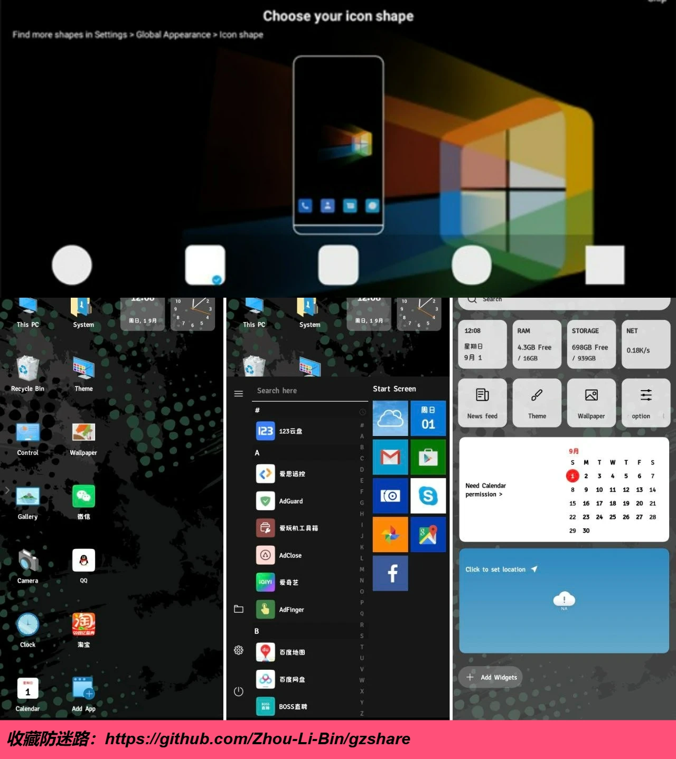Open the file folder icon in start sidebar
The width and height of the screenshot is (676, 759).
pos(239,609)
